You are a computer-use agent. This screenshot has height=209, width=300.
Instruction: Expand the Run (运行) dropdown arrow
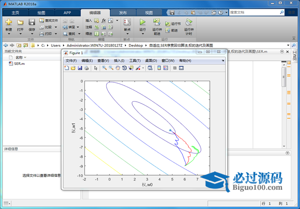tap(143, 34)
